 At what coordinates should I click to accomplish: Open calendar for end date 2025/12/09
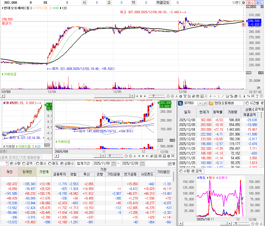click(x=142, y=163)
